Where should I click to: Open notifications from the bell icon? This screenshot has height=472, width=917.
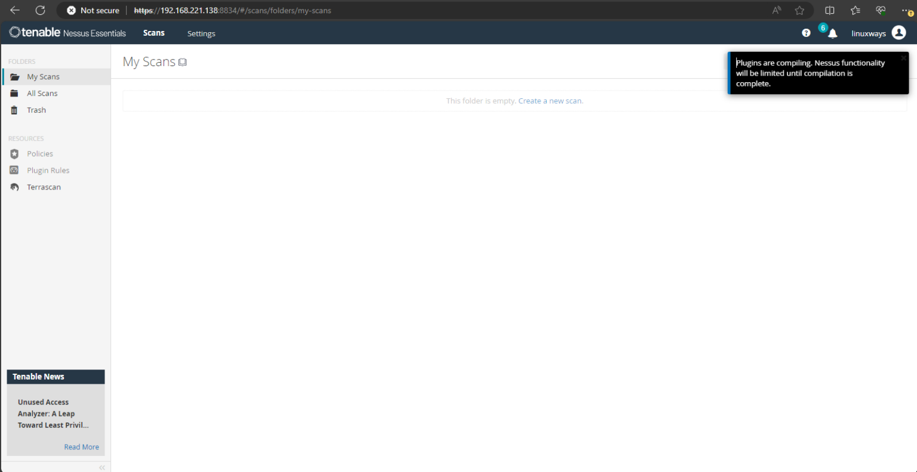(x=832, y=34)
